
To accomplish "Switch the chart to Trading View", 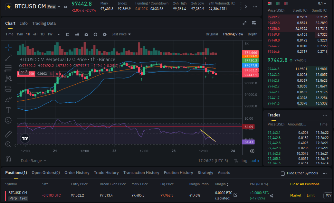I will pos(233,34).
